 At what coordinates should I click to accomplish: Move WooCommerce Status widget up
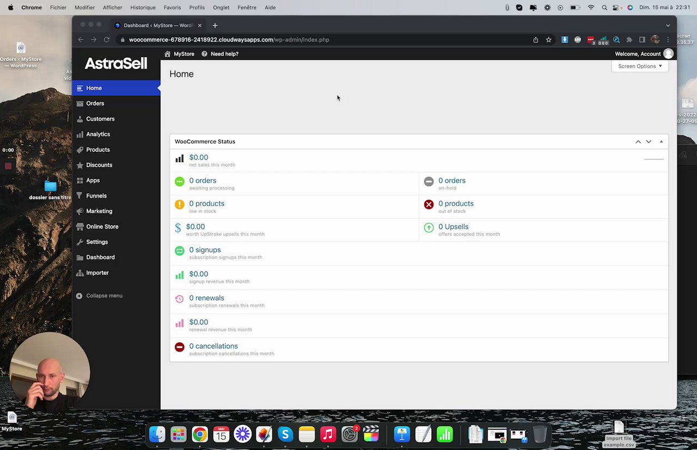pyautogui.click(x=638, y=141)
